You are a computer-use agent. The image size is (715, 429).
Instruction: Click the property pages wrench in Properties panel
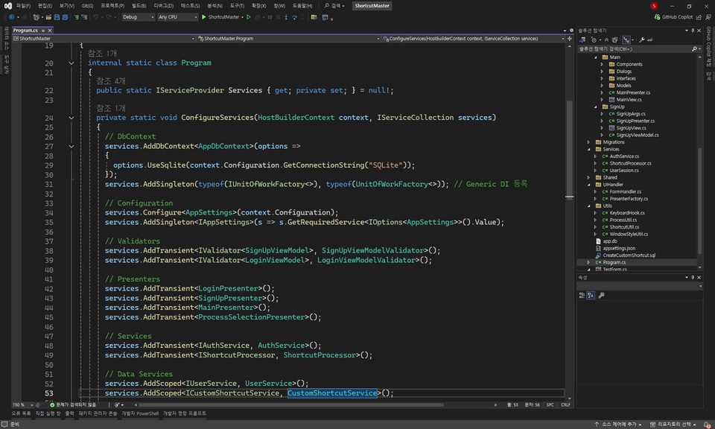[602, 296]
